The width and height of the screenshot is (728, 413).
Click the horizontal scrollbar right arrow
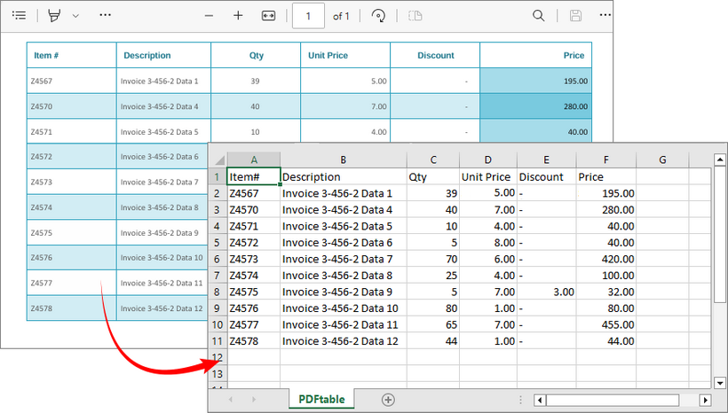(705, 400)
